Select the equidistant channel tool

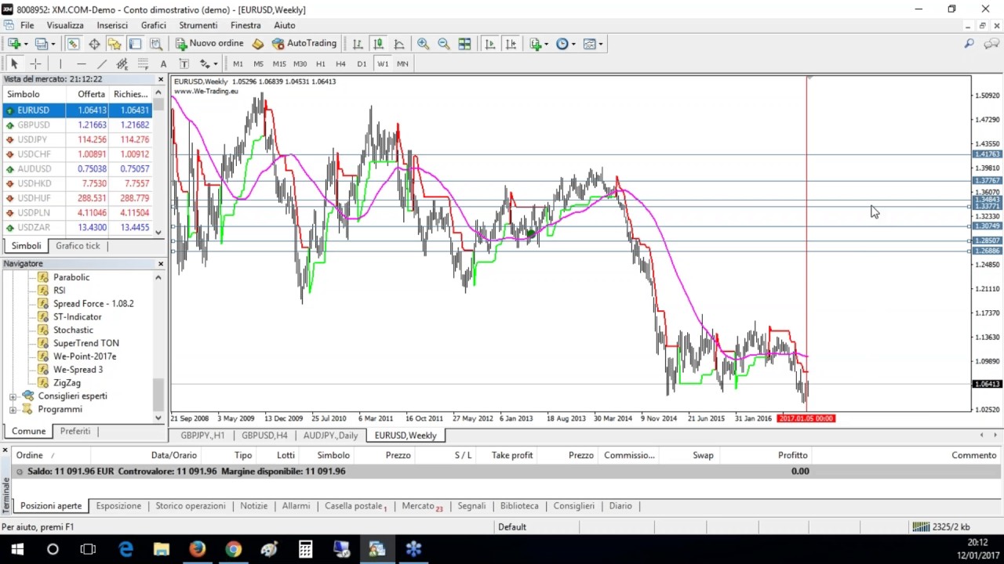pyautogui.click(x=122, y=63)
